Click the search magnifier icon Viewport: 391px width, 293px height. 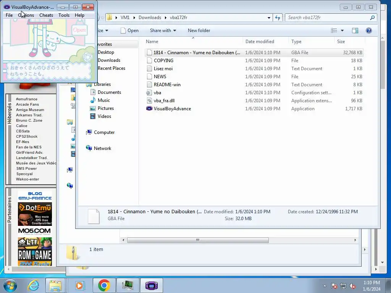(372, 18)
